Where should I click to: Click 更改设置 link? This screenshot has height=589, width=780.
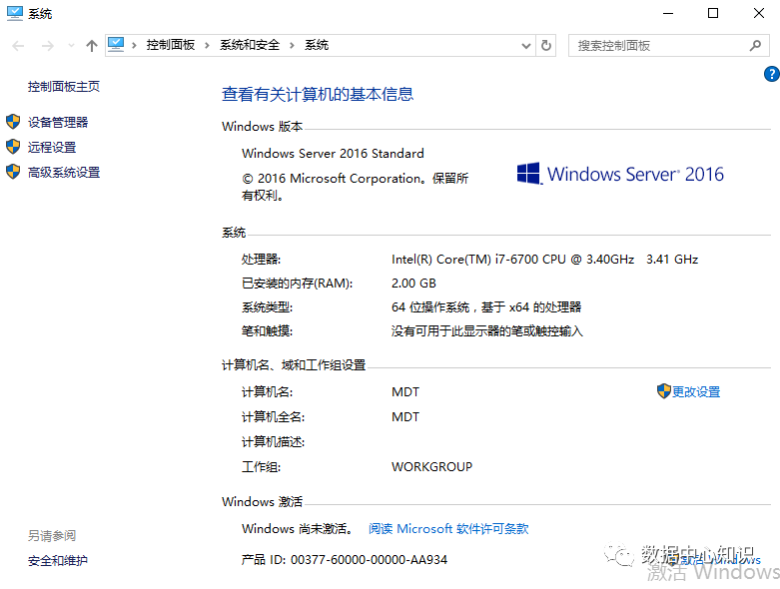(696, 392)
